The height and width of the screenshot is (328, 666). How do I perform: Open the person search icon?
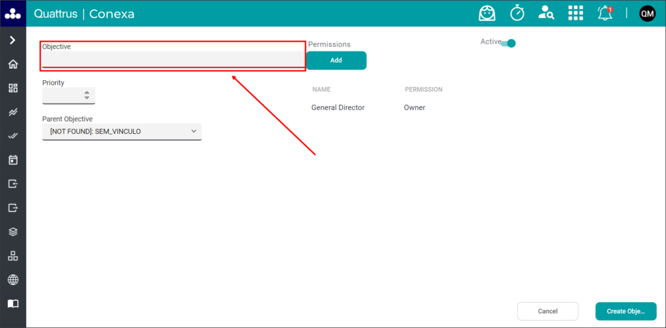coord(546,13)
